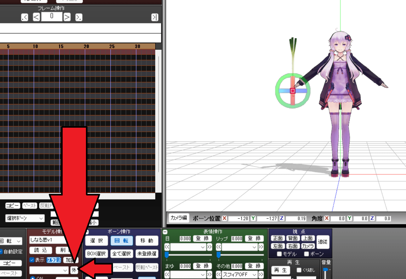Collapse the 表情操作 panel with minus icon
Screen dimensions: 406x279
tap(165, 232)
